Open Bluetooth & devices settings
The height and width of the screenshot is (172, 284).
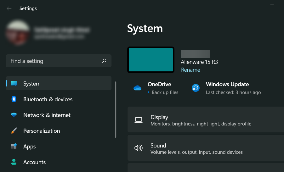click(x=48, y=99)
